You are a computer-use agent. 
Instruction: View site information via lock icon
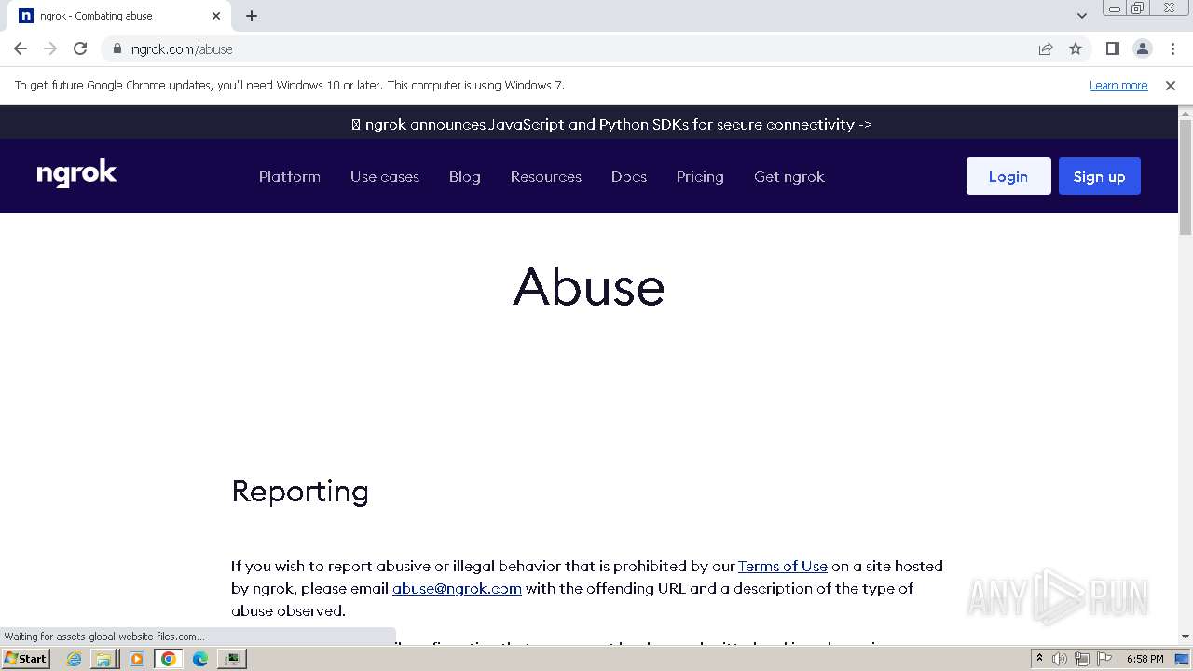(117, 48)
